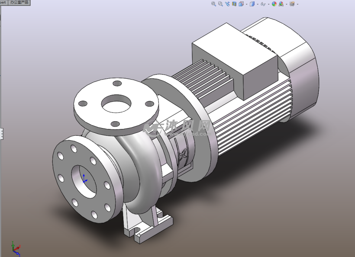This screenshot has height=257, width=355.
Task: Open the View Settings dropdown arrow
Action: (297, 4)
